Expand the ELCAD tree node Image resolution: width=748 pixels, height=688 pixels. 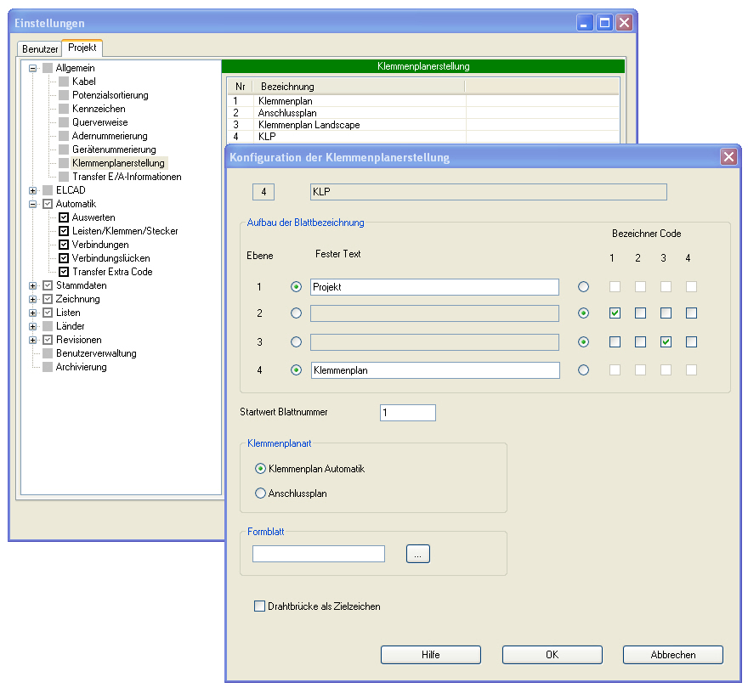point(32,191)
